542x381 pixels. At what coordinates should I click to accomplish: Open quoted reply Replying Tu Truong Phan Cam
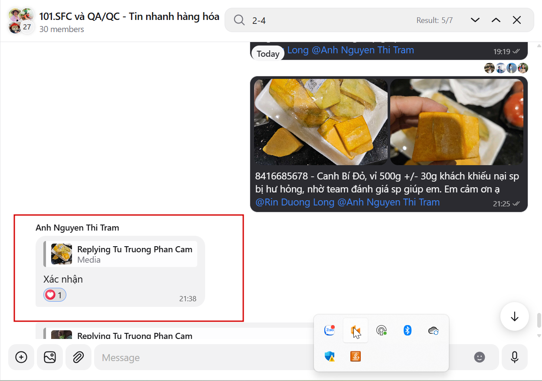click(x=121, y=254)
